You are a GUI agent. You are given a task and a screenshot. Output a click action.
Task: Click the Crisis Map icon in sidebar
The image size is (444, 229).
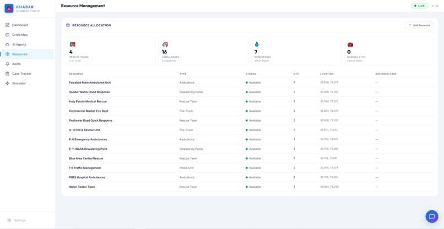click(8, 35)
